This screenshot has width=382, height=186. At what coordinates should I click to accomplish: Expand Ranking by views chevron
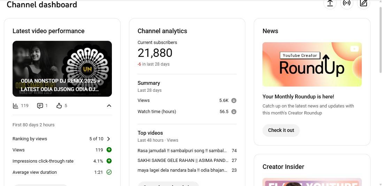click(109, 139)
